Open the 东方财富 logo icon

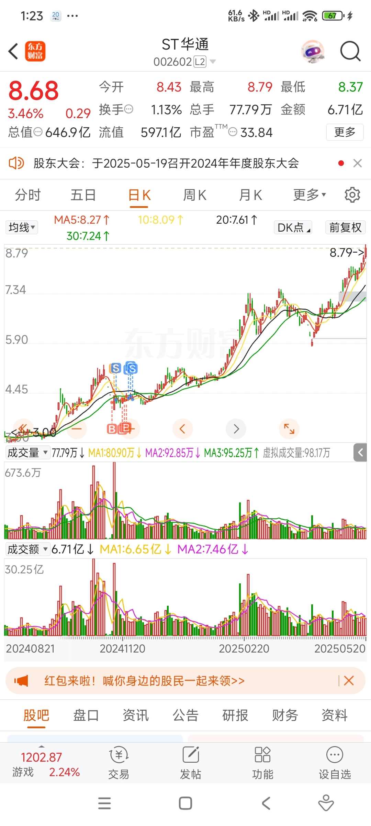pos(35,51)
